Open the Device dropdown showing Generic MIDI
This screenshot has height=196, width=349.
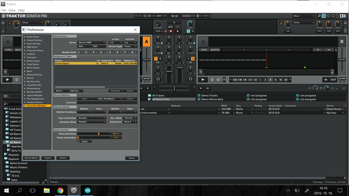click(92, 42)
